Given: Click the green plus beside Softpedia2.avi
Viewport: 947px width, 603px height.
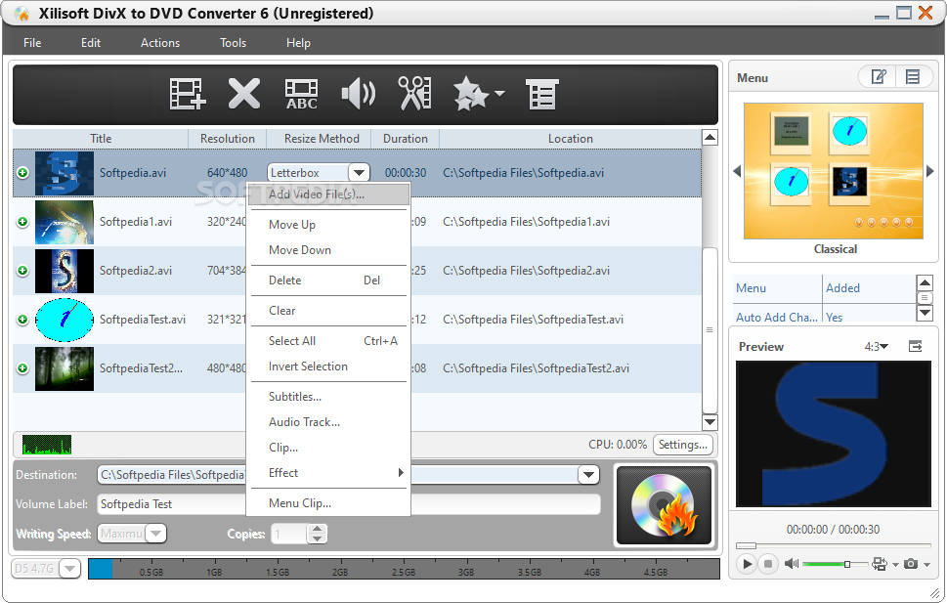Looking at the screenshot, I should pyautogui.click(x=22, y=271).
